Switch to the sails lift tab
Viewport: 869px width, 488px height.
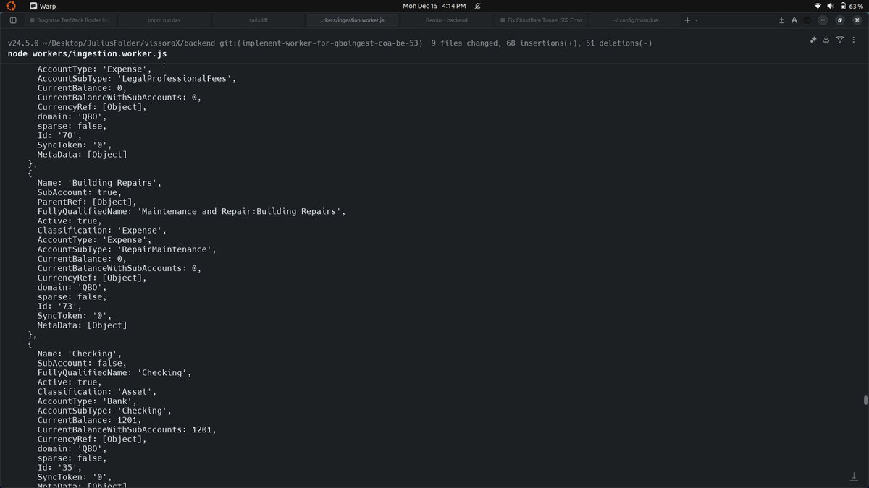pos(259,20)
